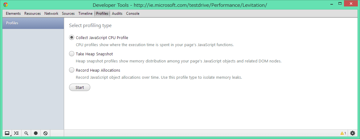
Task: Click the record profile circle icon
Action: pos(35,133)
